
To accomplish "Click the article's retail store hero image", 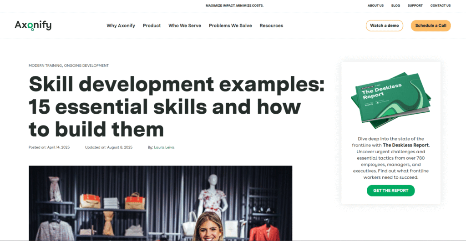I will [160, 203].
